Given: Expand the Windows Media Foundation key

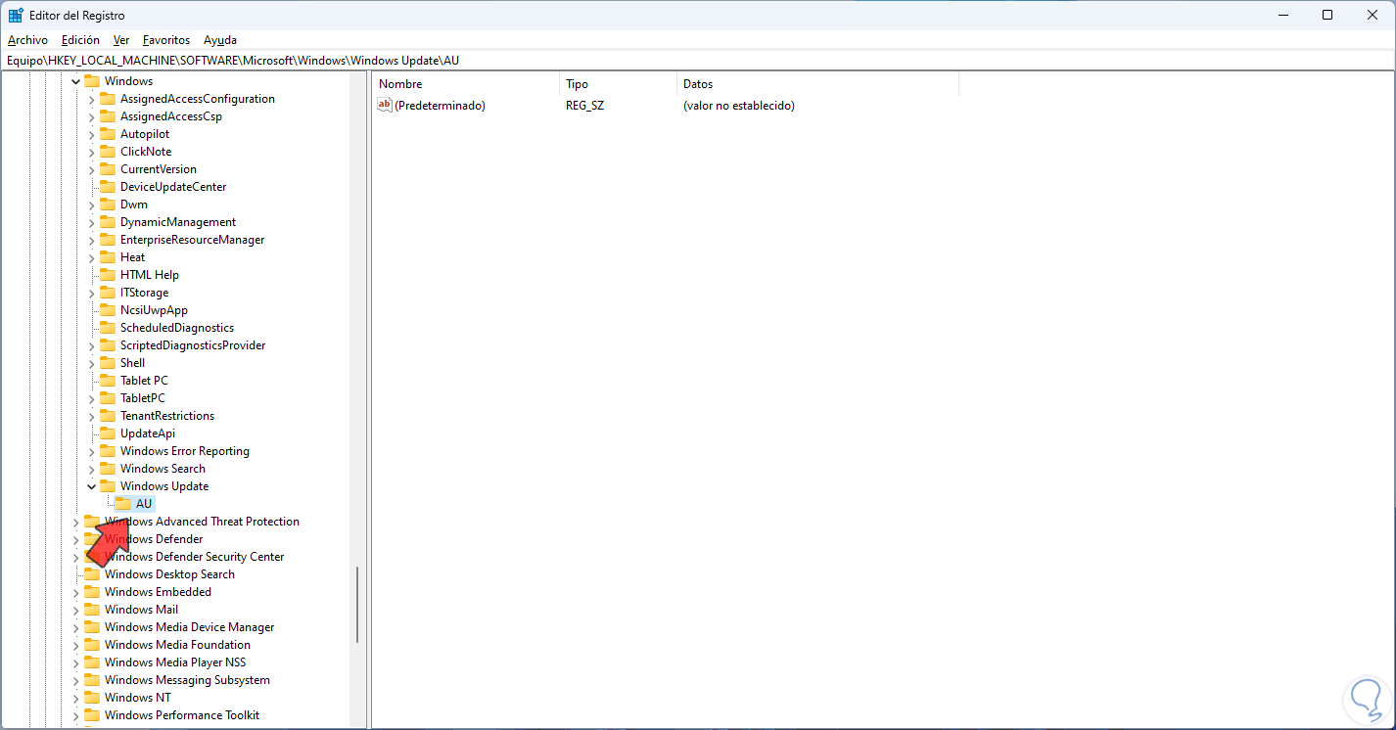Looking at the screenshot, I should coord(76,645).
